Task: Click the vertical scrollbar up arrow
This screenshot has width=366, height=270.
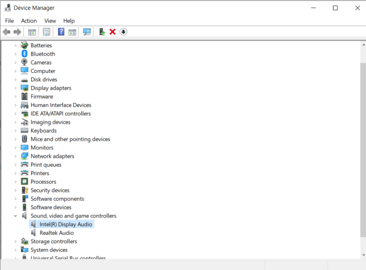Action: [363, 45]
